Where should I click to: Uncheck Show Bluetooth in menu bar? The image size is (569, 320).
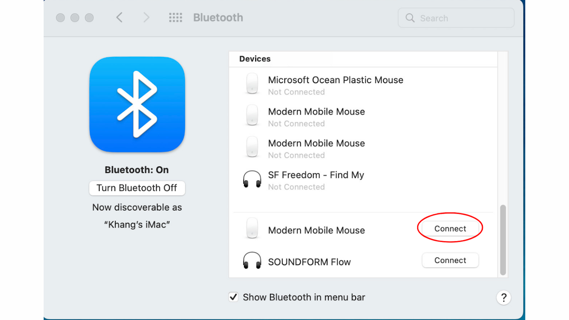[233, 297]
